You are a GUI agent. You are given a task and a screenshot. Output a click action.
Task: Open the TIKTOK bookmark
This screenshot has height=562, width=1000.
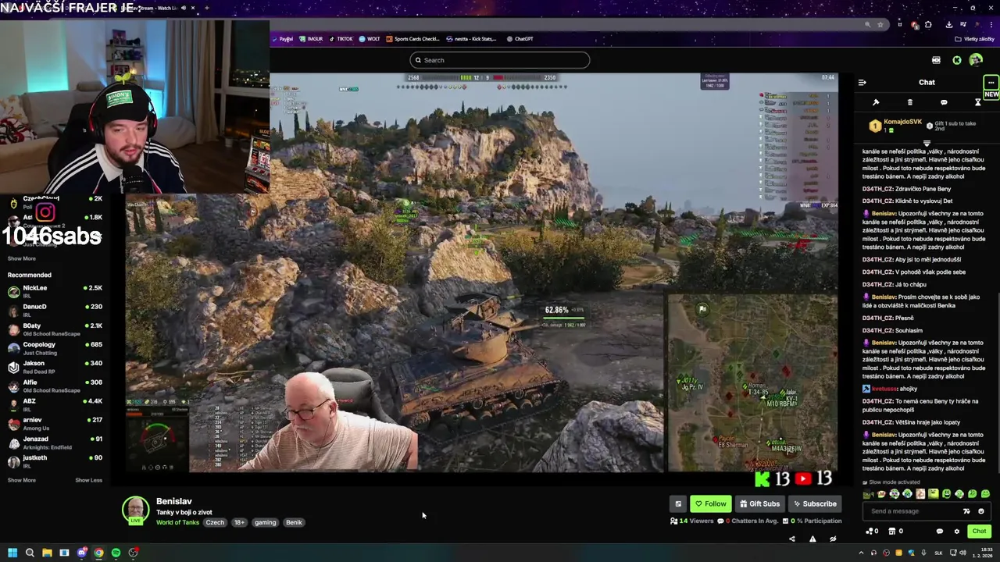coord(341,38)
